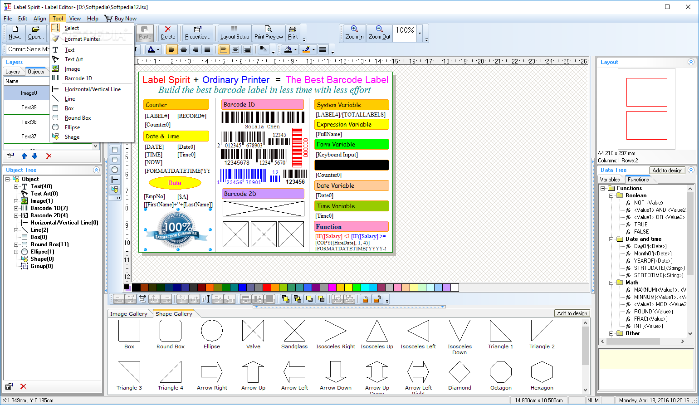
Task: Select the Shape tool in the vertical toolbox
Action: pos(115,189)
